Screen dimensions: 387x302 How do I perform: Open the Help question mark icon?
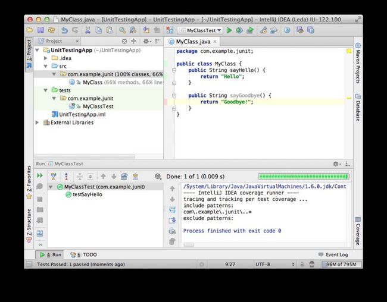(287, 30)
